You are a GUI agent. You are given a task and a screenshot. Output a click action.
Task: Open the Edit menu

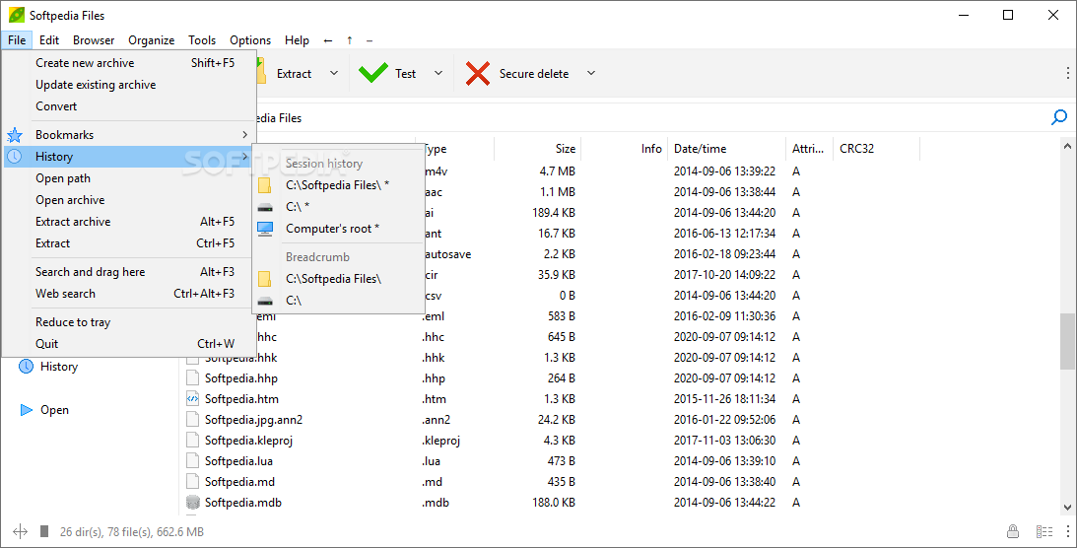coord(49,40)
